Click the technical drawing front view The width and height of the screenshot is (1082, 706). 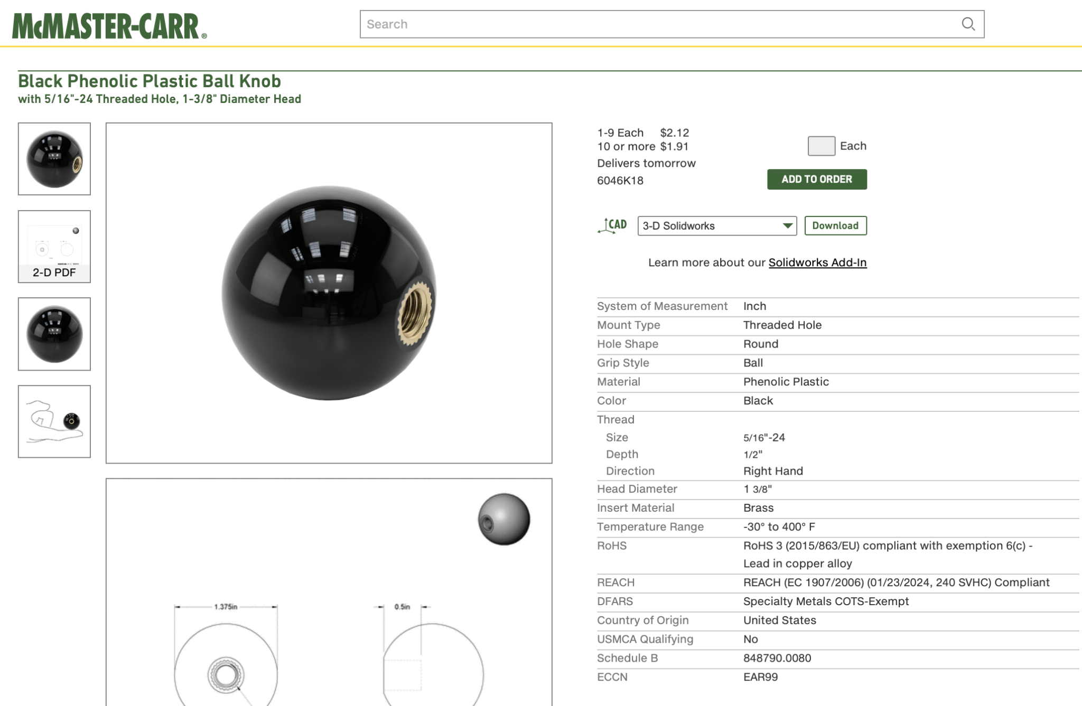coord(226,655)
